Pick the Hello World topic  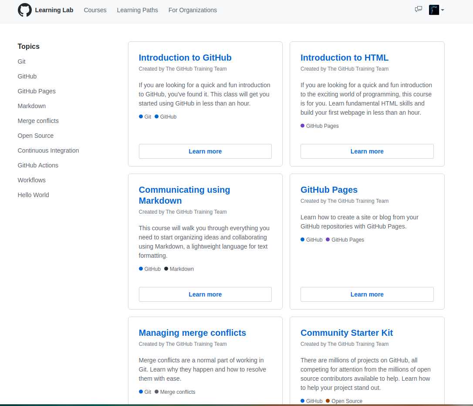pyautogui.click(x=33, y=194)
